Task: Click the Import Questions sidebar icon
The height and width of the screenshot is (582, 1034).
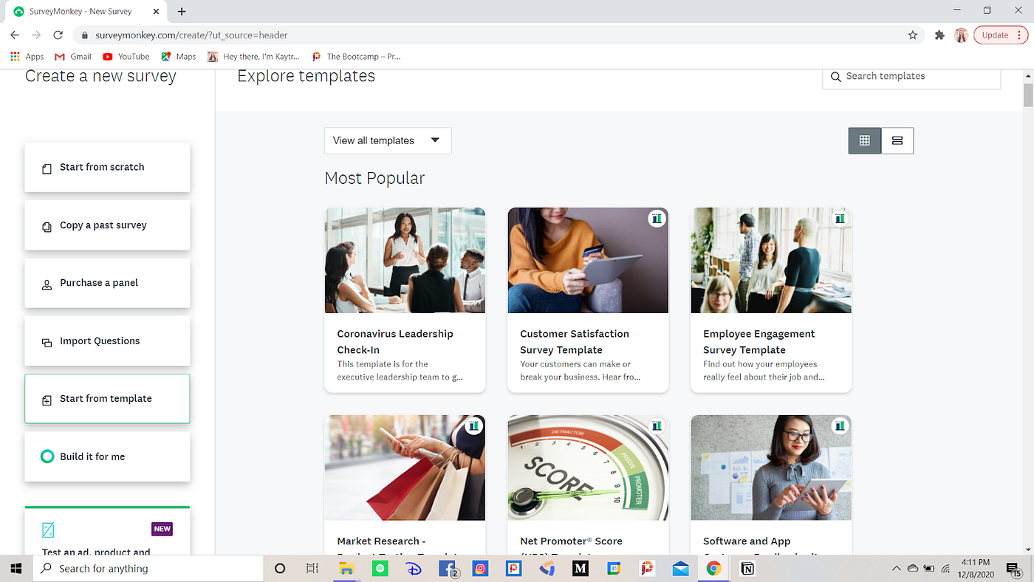Action: click(x=46, y=340)
